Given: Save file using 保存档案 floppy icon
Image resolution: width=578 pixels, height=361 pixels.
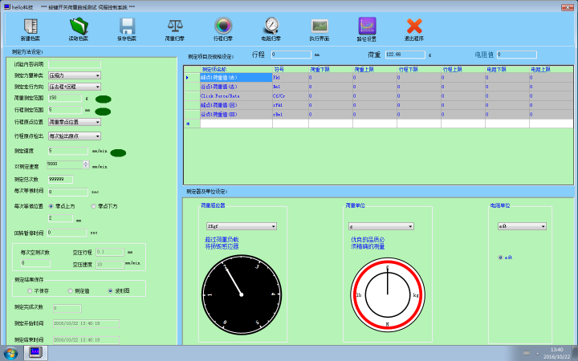Looking at the screenshot, I should point(127,27).
